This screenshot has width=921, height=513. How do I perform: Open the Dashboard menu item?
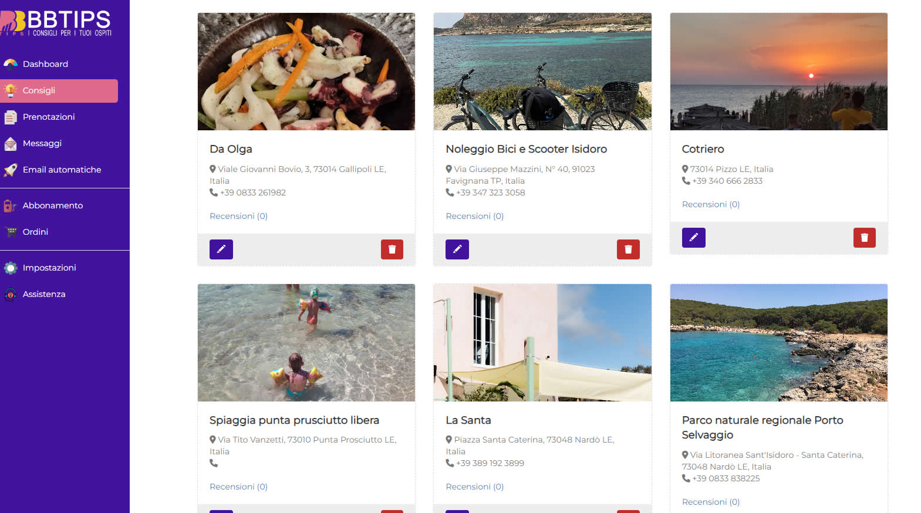click(x=45, y=64)
